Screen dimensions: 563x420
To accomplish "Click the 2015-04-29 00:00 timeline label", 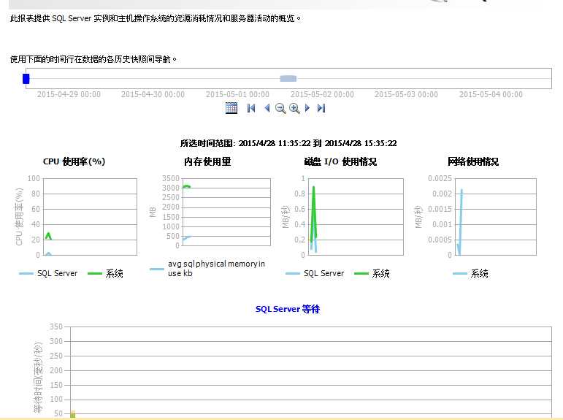I will [x=69, y=94].
